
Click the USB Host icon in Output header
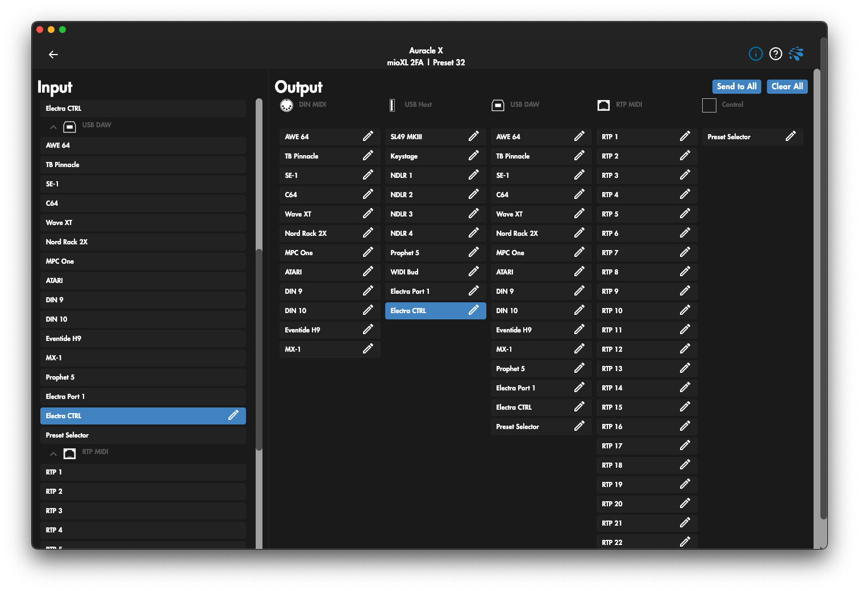coord(392,105)
